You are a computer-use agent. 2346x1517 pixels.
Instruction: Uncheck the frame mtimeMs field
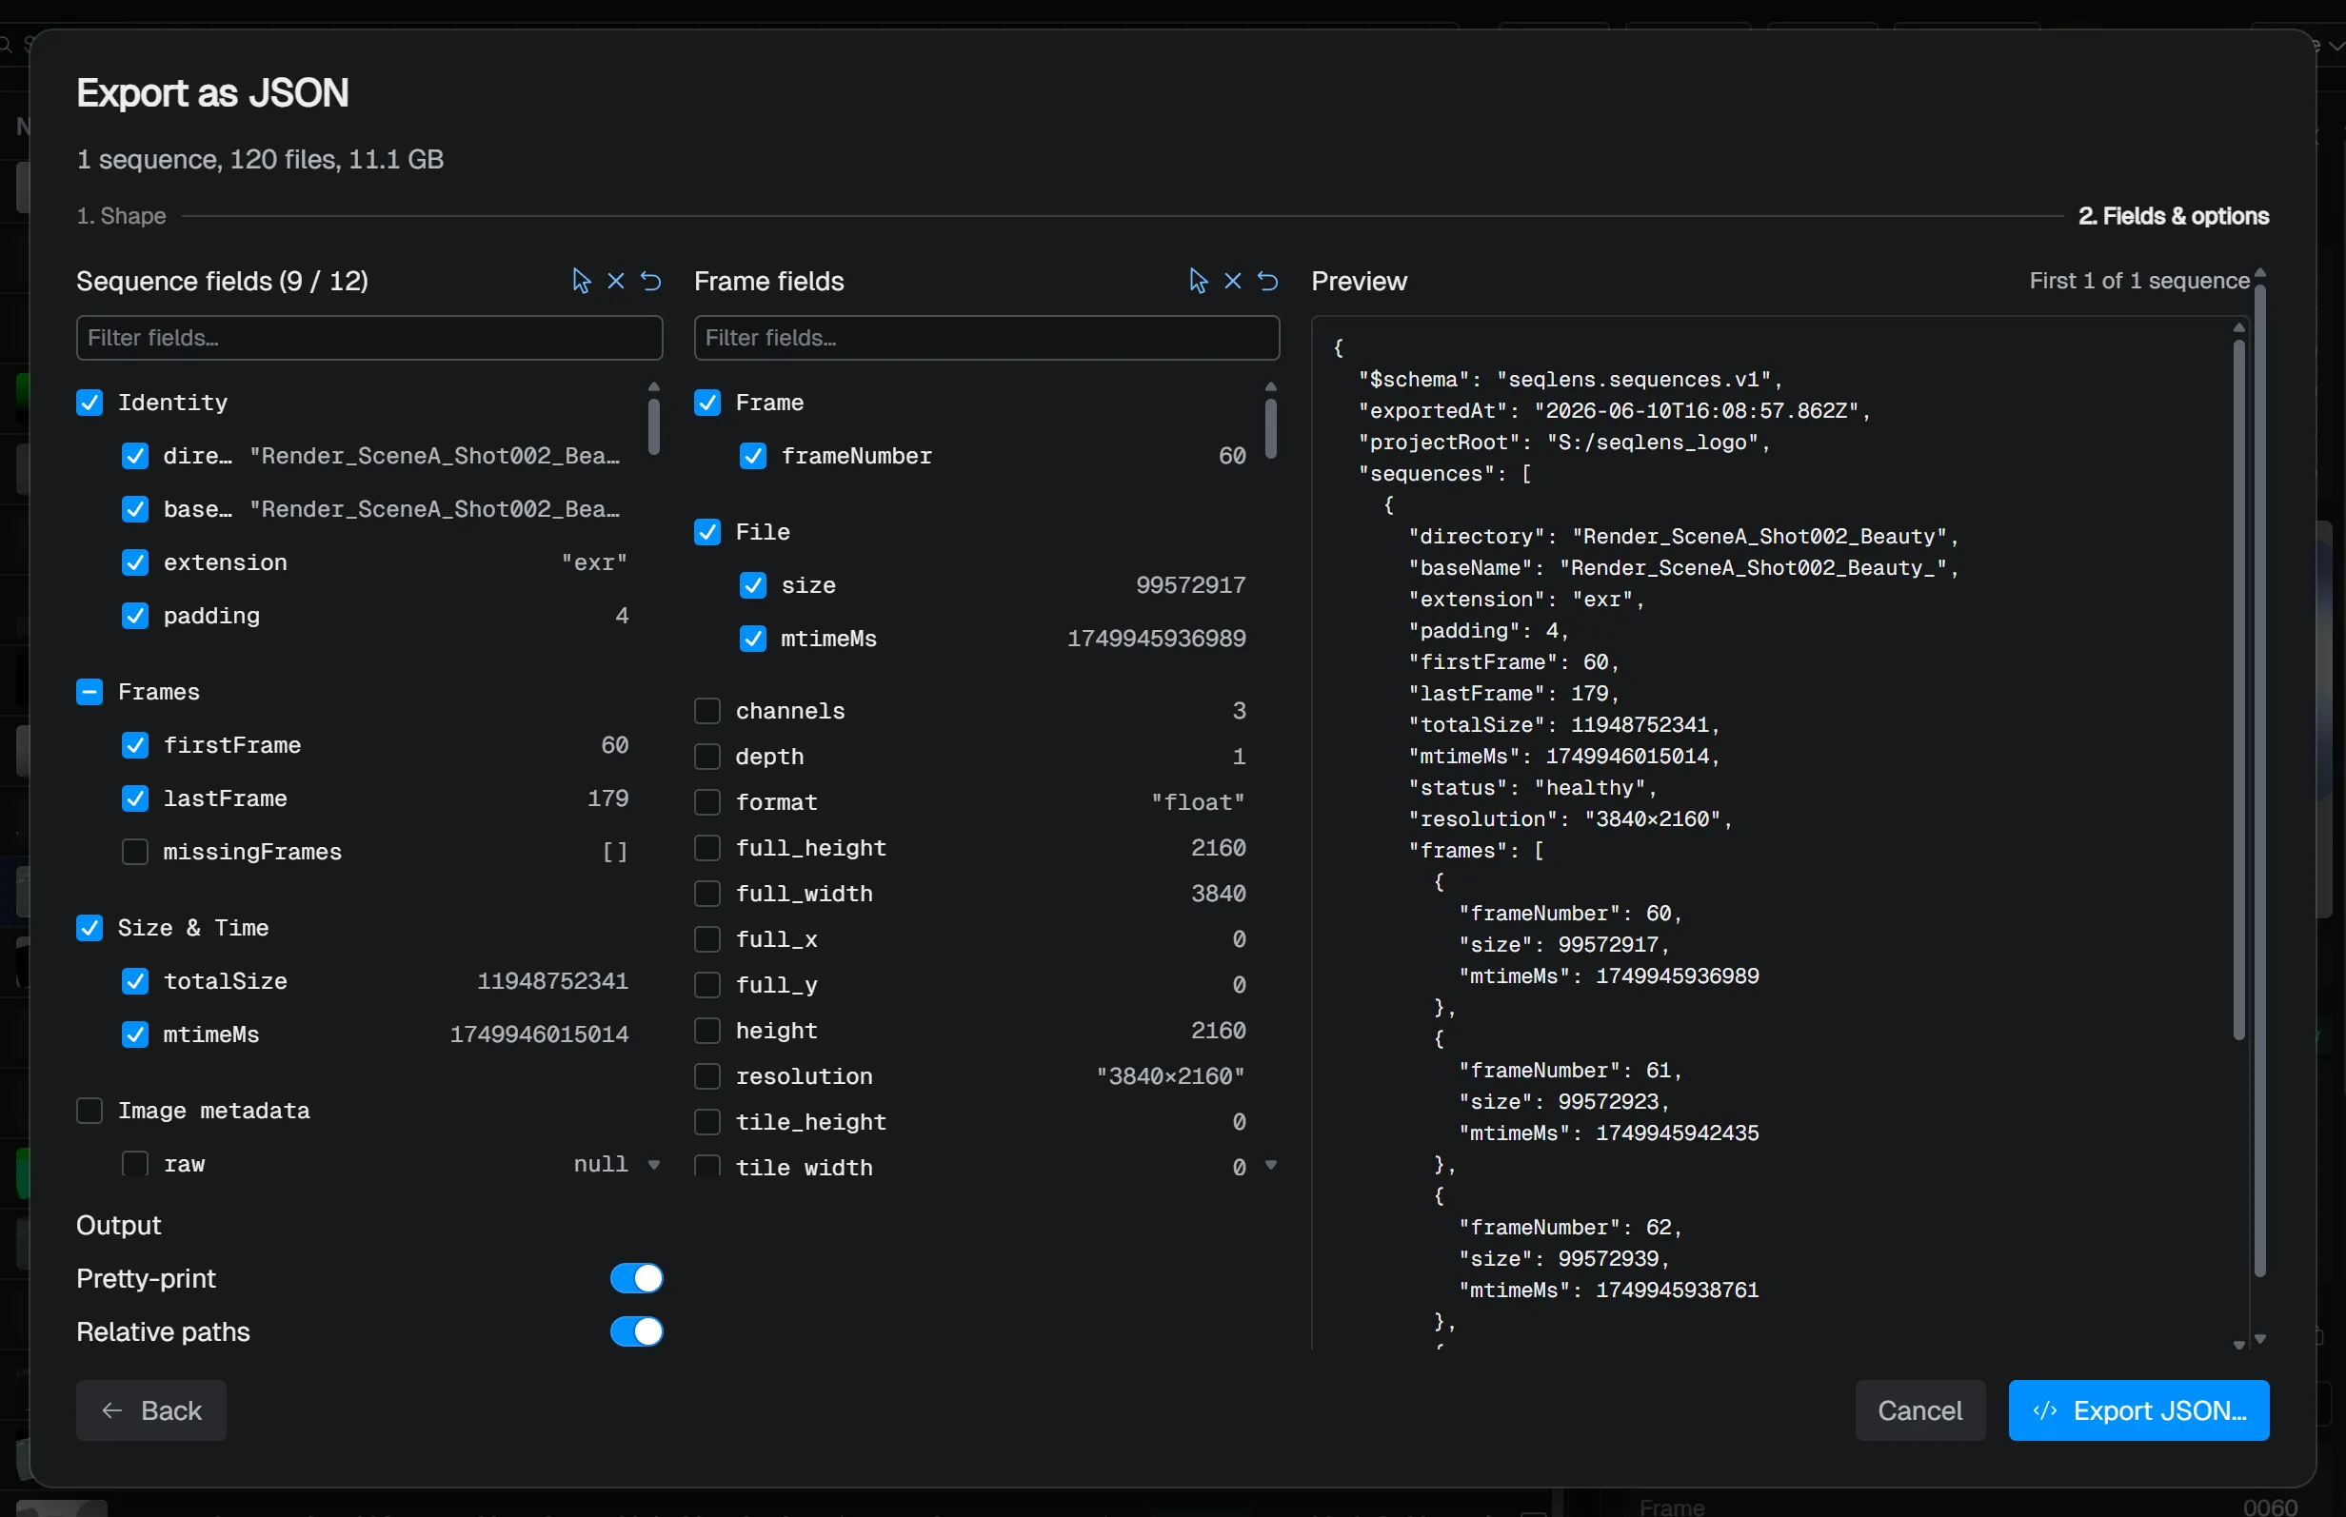pyautogui.click(x=753, y=639)
